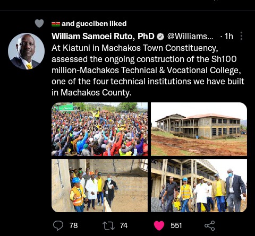
Task: Open the @Williams... handle link
Action: tap(190, 37)
